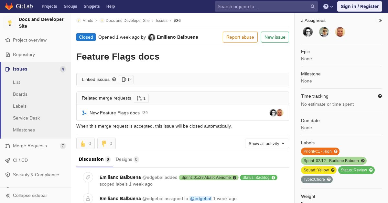
Task: Click the Sign in / Register button
Action: (360, 6)
